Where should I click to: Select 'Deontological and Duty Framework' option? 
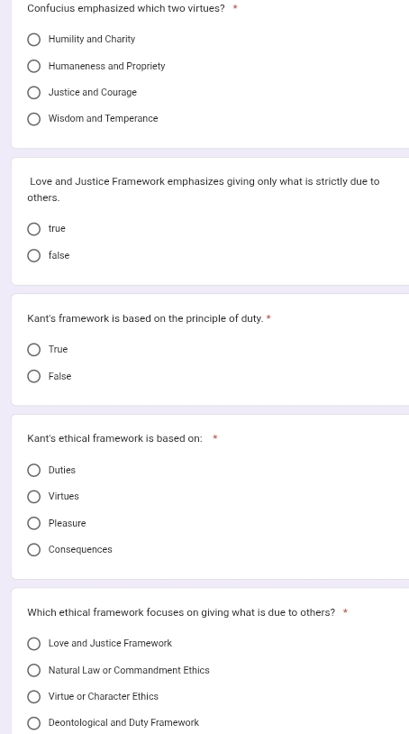pos(33,723)
